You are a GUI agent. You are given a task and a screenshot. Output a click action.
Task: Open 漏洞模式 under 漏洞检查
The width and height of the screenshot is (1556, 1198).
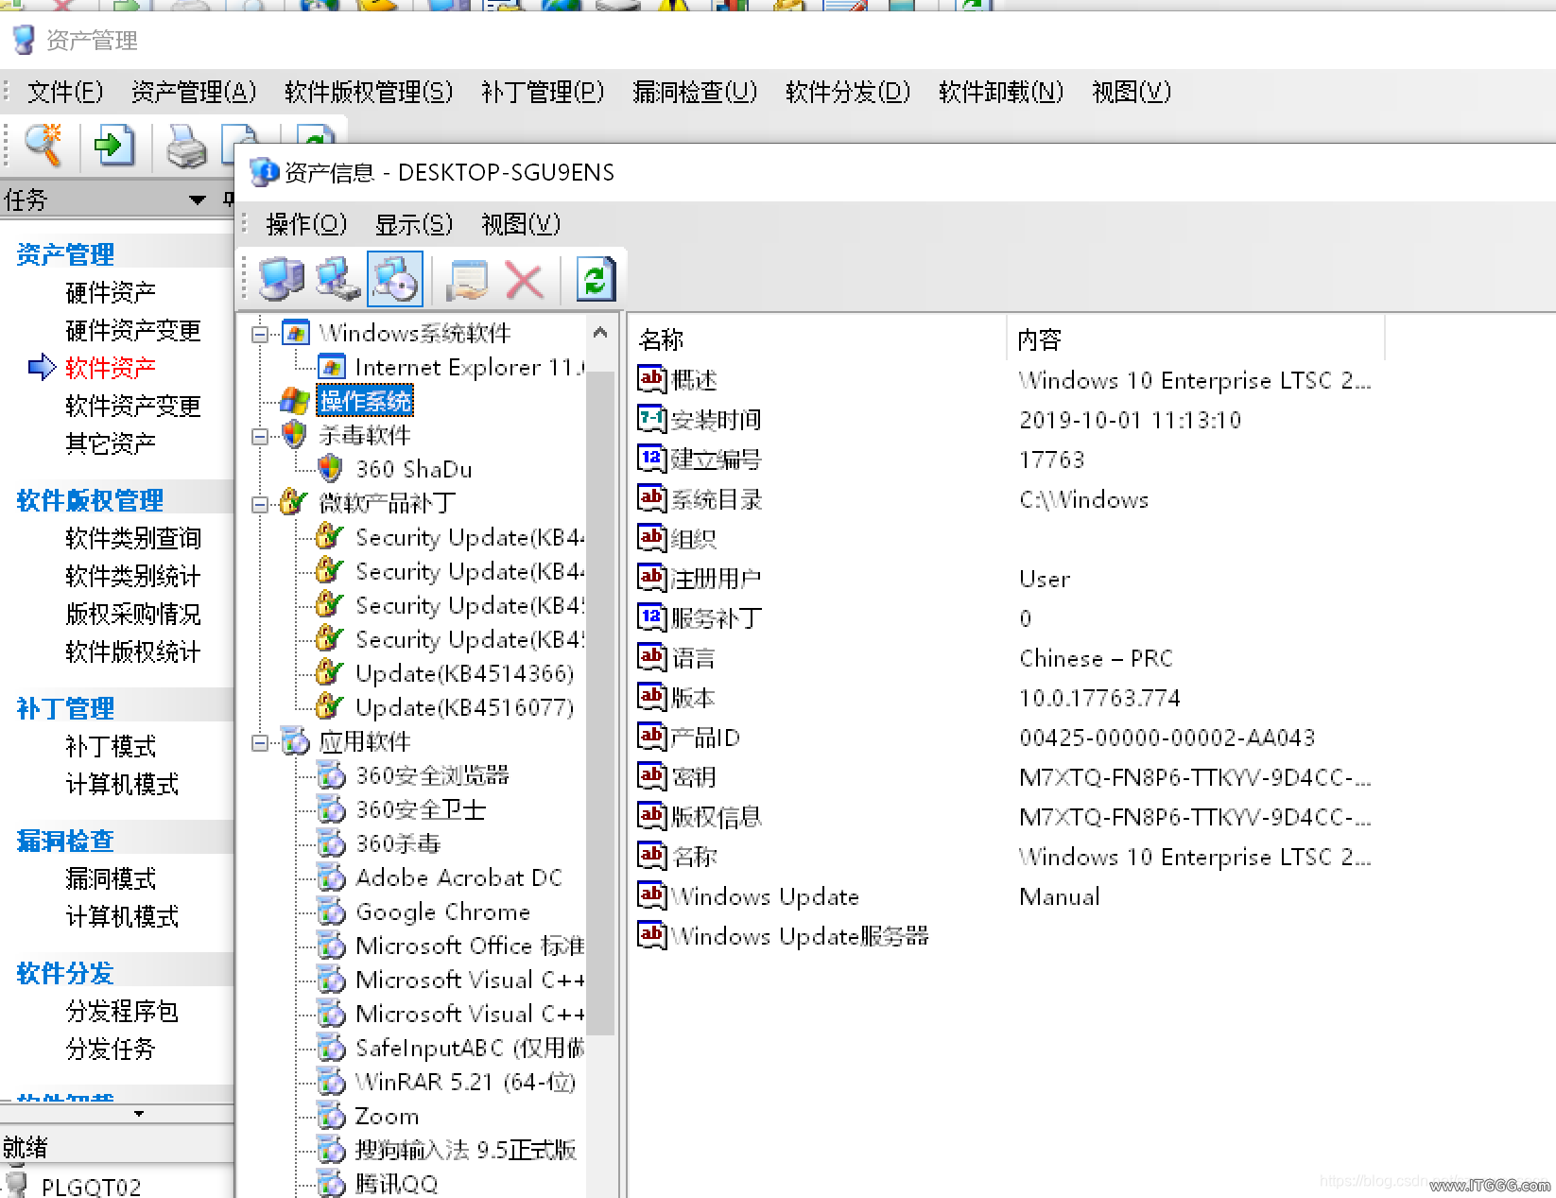tap(111, 878)
